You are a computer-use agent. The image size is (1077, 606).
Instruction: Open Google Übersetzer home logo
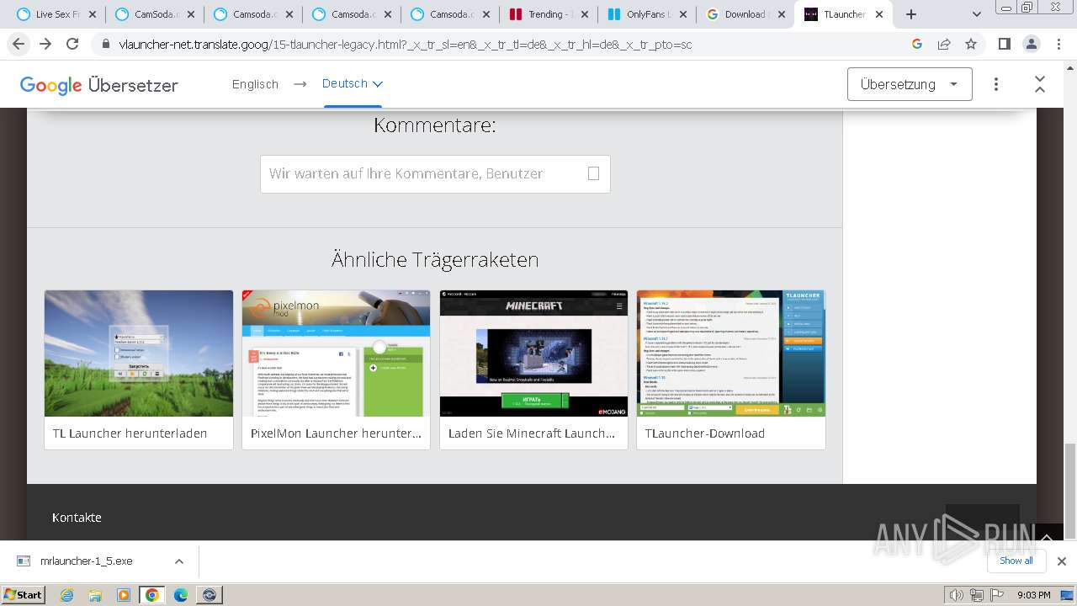click(98, 85)
